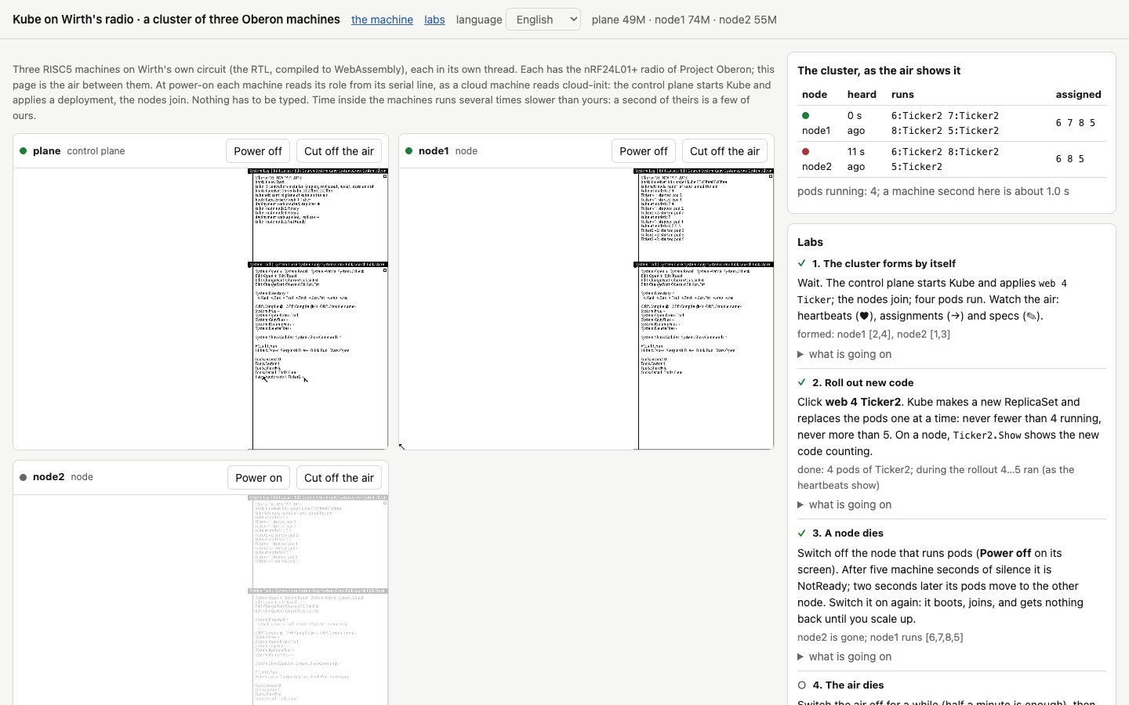
Task: Cut off the air for node2
Action: click(x=339, y=478)
